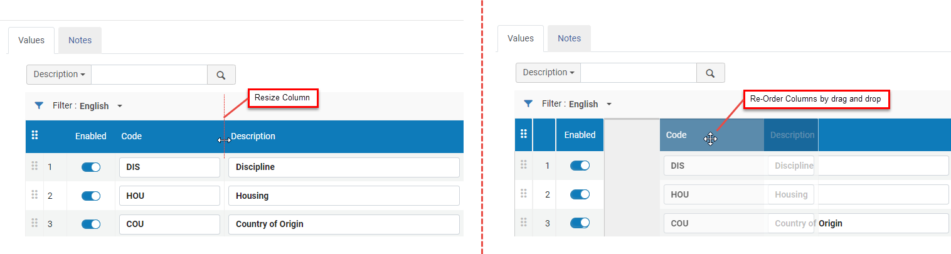This screenshot has width=951, height=254.
Task: Switch to the Notes tab in left panel
Action: [x=80, y=40]
